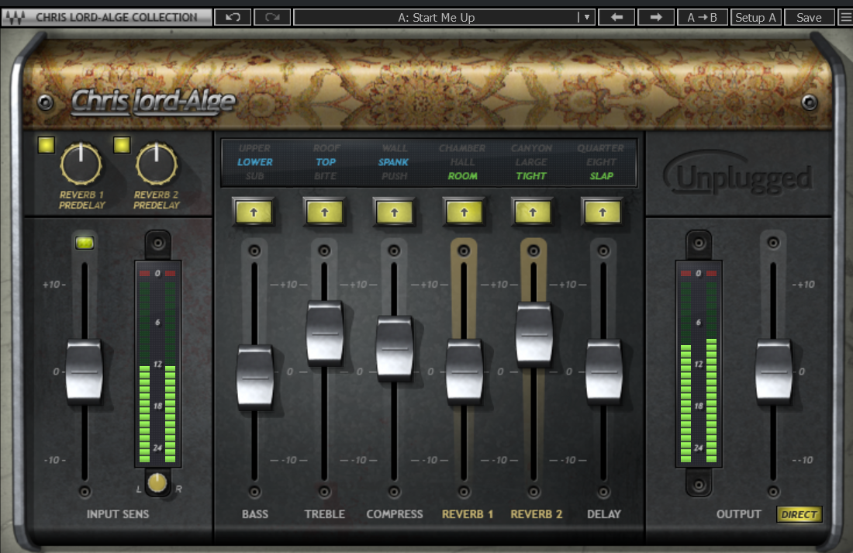This screenshot has width=853, height=553.
Task: Open the preset dropdown showing Start Me Up
Action: click(x=444, y=17)
